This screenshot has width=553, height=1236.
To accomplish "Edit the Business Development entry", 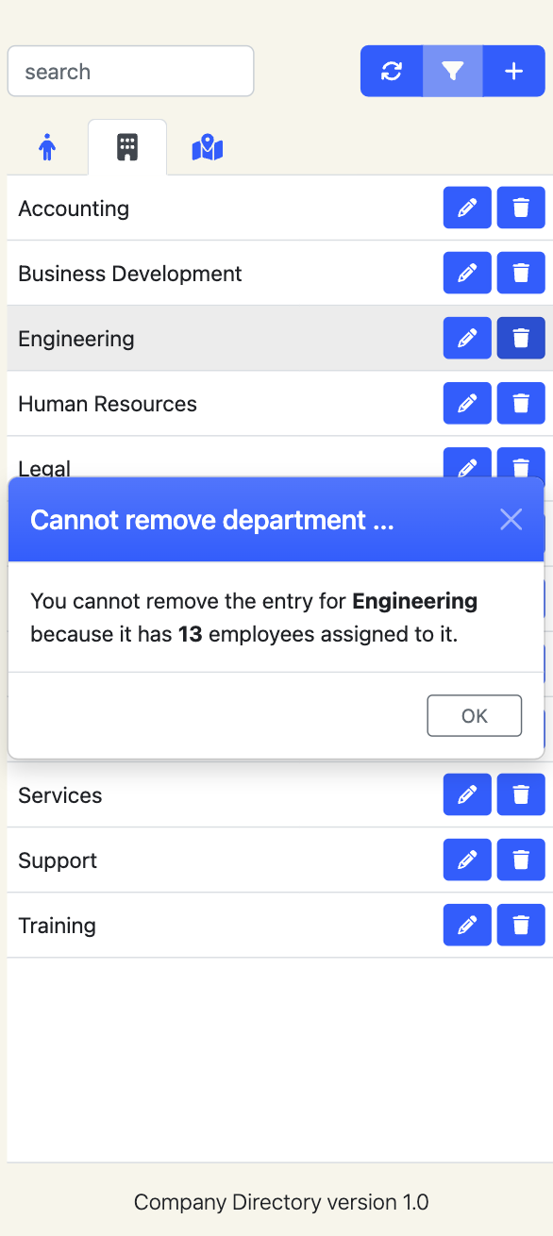I will (x=467, y=273).
